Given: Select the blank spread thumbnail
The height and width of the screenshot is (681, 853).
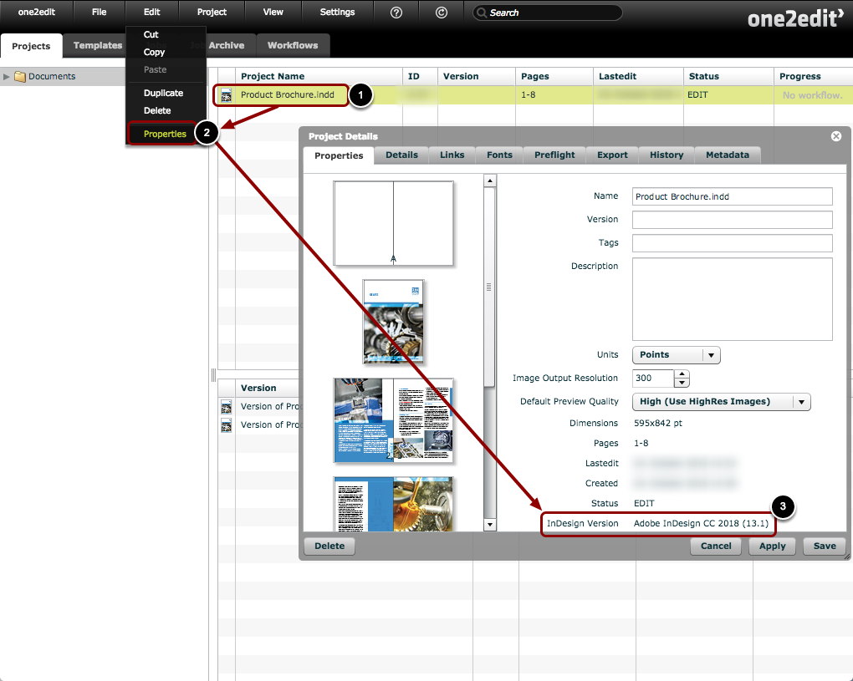Looking at the screenshot, I should pyautogui.click(x=393, y=223).
